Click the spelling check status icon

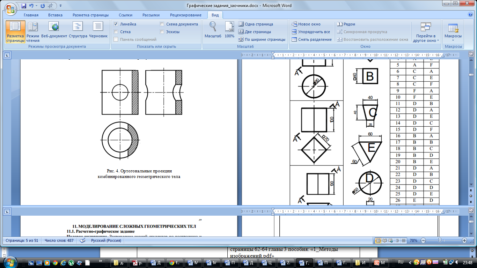click(83, 240)
